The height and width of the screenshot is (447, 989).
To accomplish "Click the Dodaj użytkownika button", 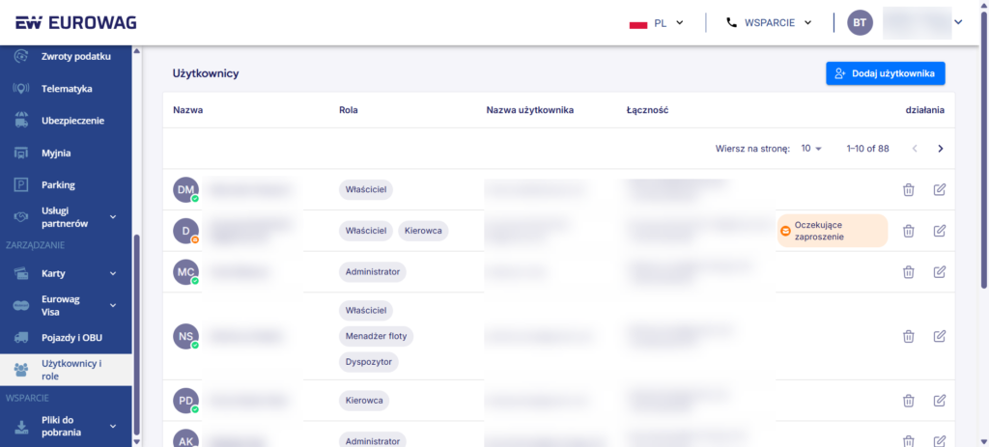I will (885, 73).
